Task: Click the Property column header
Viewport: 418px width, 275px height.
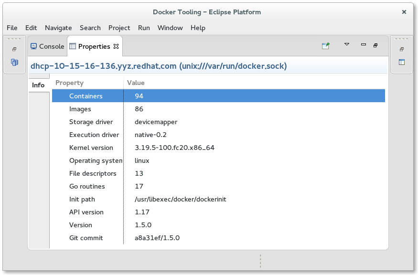Action: point(88,83)
